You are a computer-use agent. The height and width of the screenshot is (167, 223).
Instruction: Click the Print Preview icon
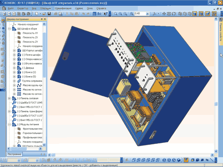pyautogui.click(x=61, y=14)
